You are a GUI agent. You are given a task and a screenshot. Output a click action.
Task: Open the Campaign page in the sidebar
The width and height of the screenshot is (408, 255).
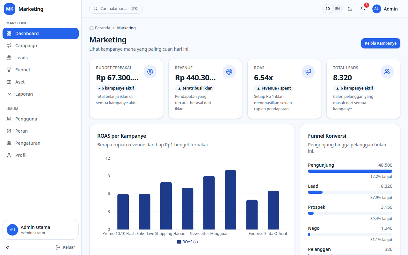[x=40, y=46]
